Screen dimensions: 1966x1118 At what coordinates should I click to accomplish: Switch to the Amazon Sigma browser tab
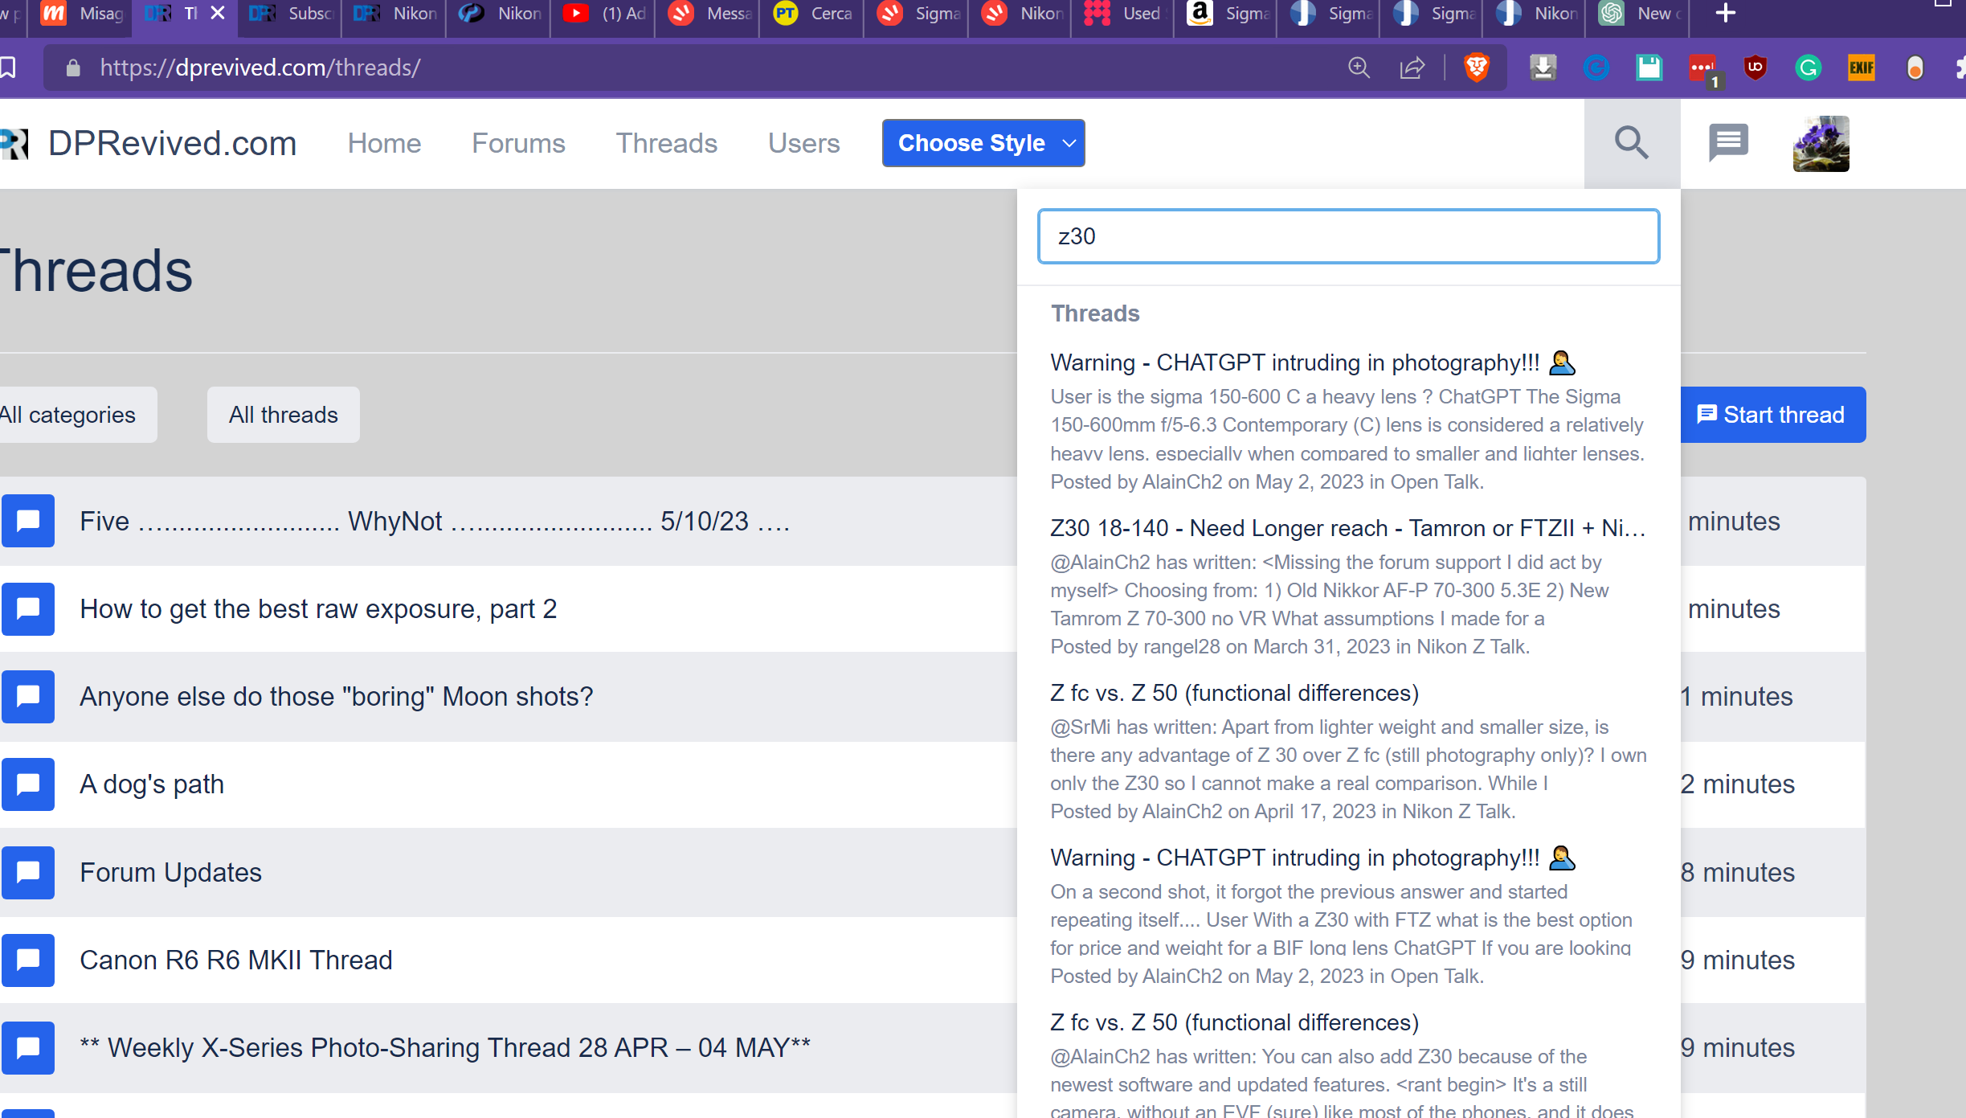1226,14
